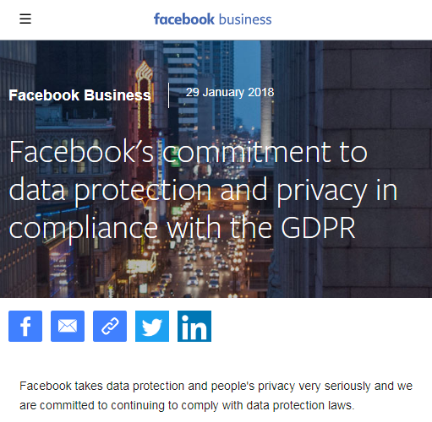This screenshot has width=432, height=422.
Task: Share the article via email icon
Action: [68, 326]
